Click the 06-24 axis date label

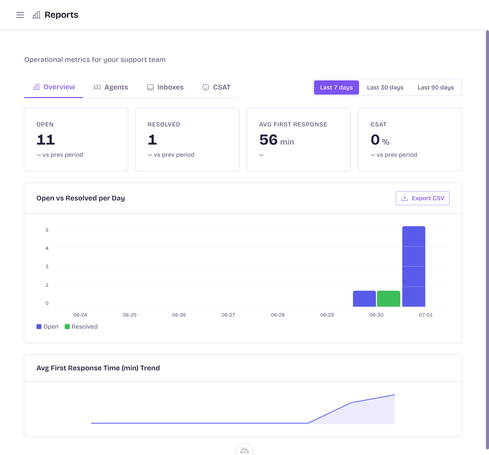click(x=80, y=315)
